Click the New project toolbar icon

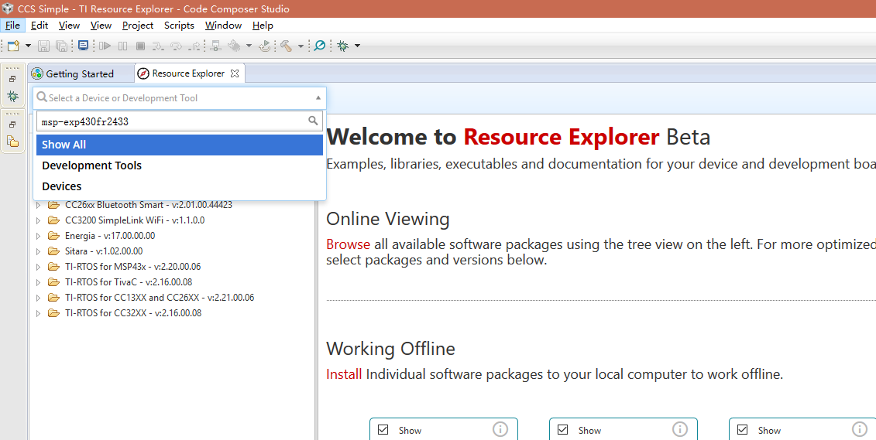pyautogui.click(x=13, y=46)
